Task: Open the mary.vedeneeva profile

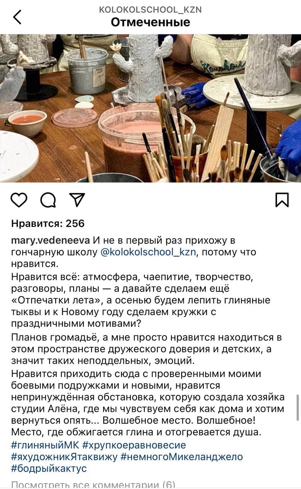Action: point(51,241)
